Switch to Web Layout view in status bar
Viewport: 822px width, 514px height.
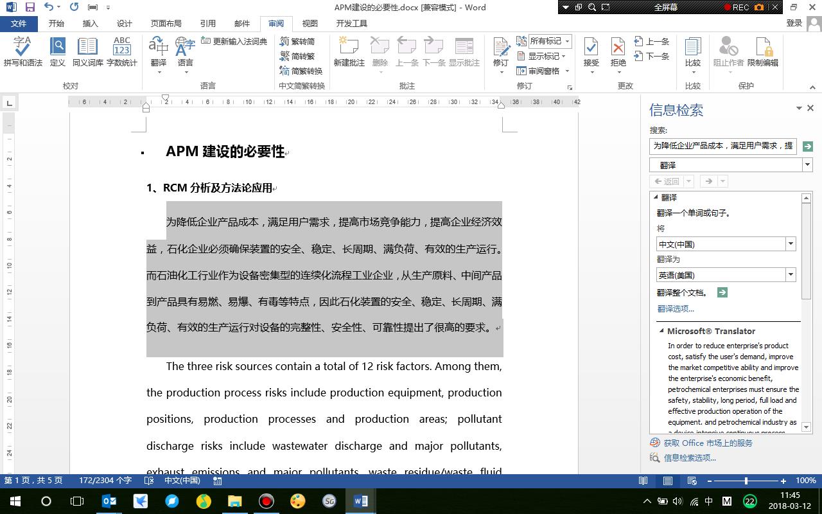click(x=692, y=481)
